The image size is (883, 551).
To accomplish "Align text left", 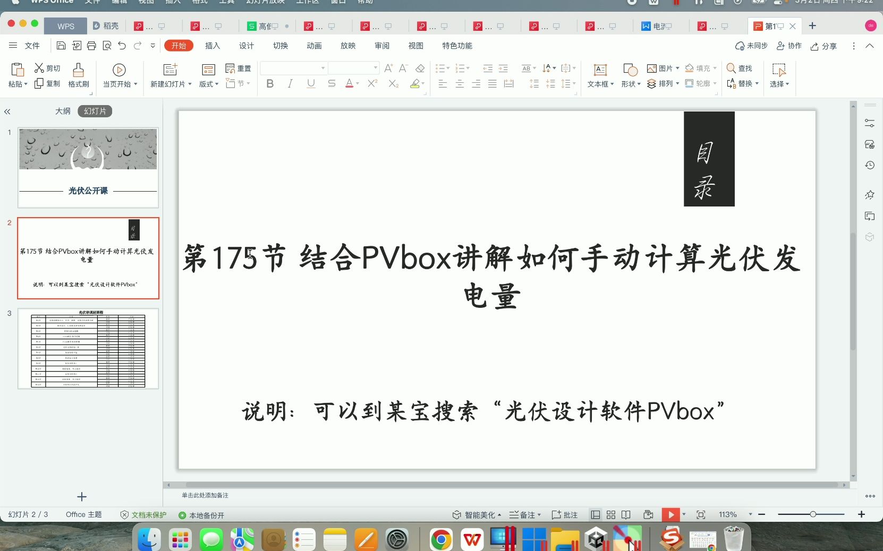I will pyautogui.click(x=443, y=83).
